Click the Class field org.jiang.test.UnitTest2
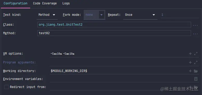Image resolution: width=202 pixels, height=95 pixels. coord(114,25)
